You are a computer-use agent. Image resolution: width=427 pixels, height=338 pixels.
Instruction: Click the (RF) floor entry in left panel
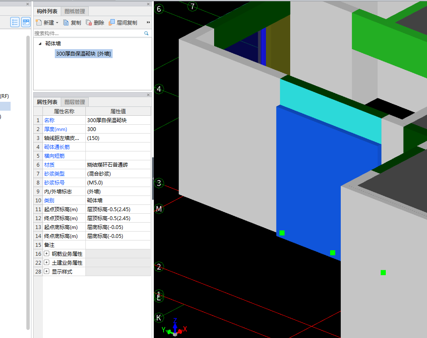point(4,96)
